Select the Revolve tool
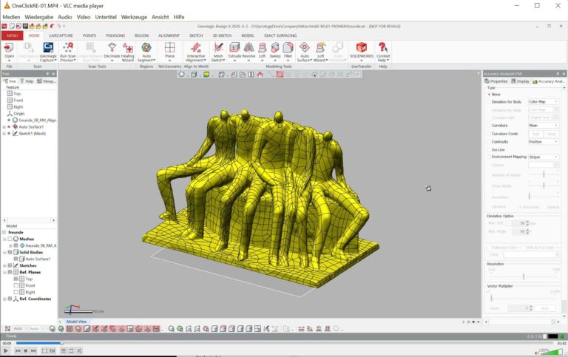 [248, 51]
